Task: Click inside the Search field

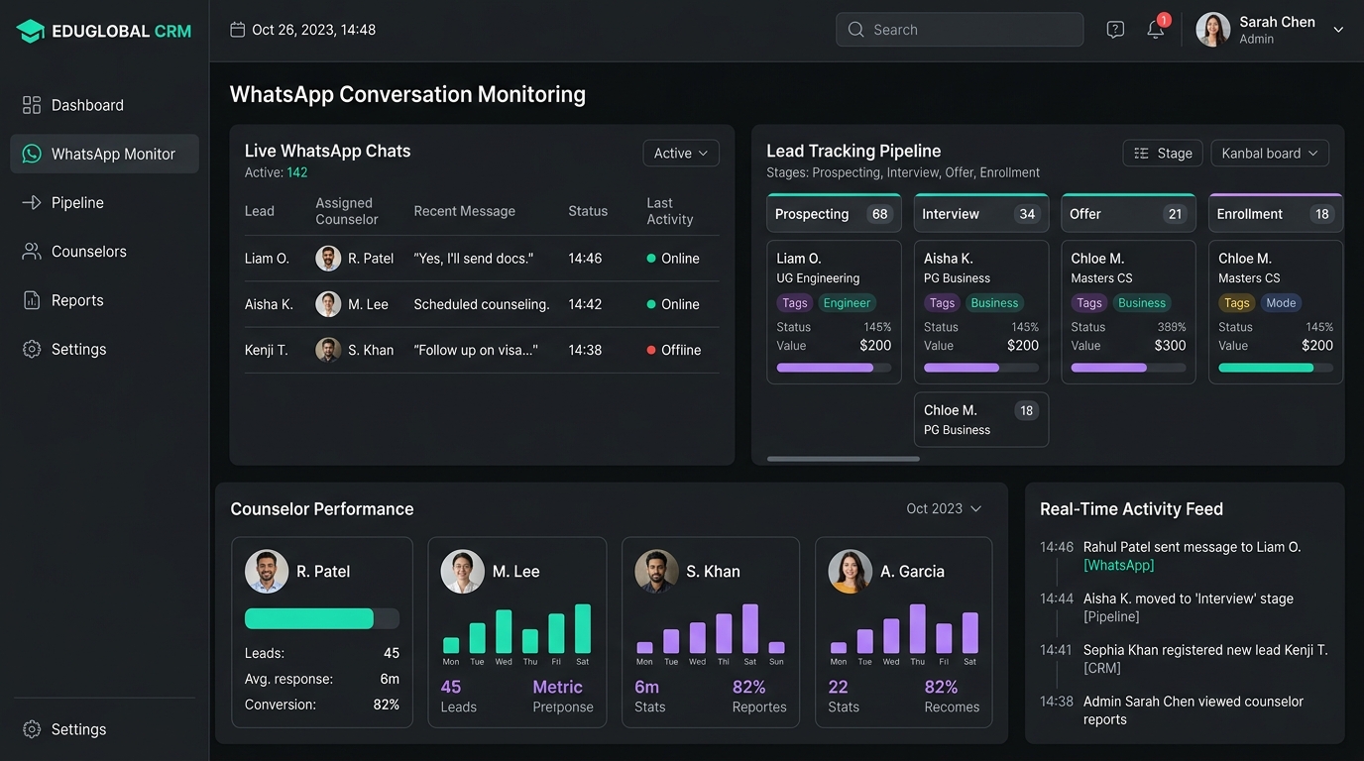Action: [960, 30]
